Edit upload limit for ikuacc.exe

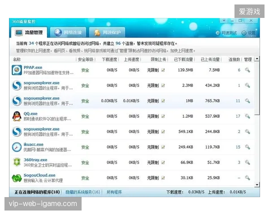coord(163,147)
